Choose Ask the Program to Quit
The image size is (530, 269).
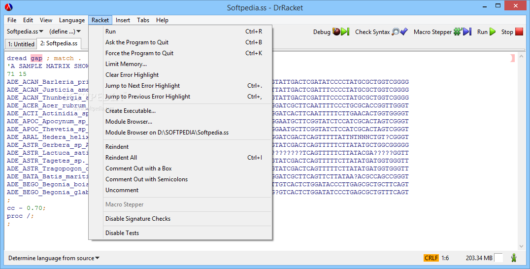[180, 42]
